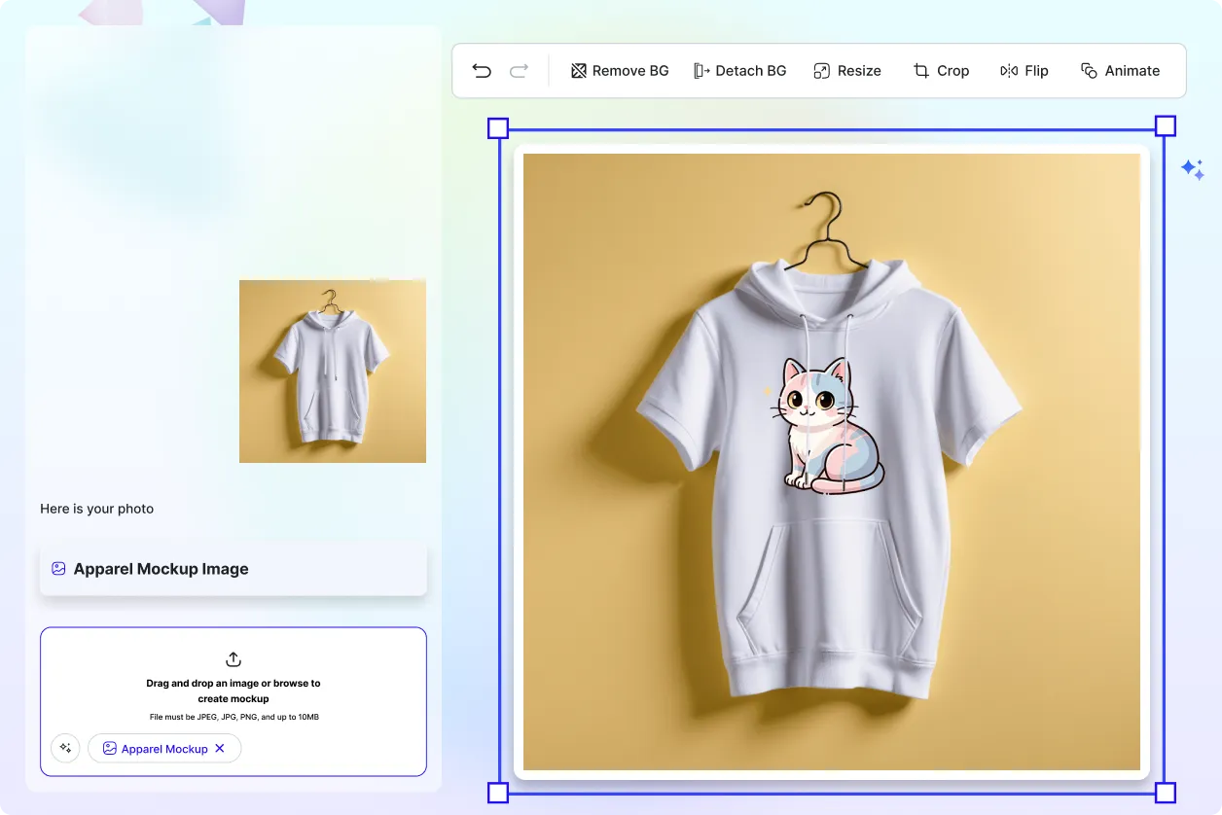Activate the Flip tool
The image size is (1222, 815).
(1024, 70)
